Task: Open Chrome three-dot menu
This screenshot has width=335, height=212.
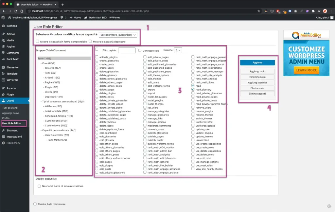Action: pos(331,11)
